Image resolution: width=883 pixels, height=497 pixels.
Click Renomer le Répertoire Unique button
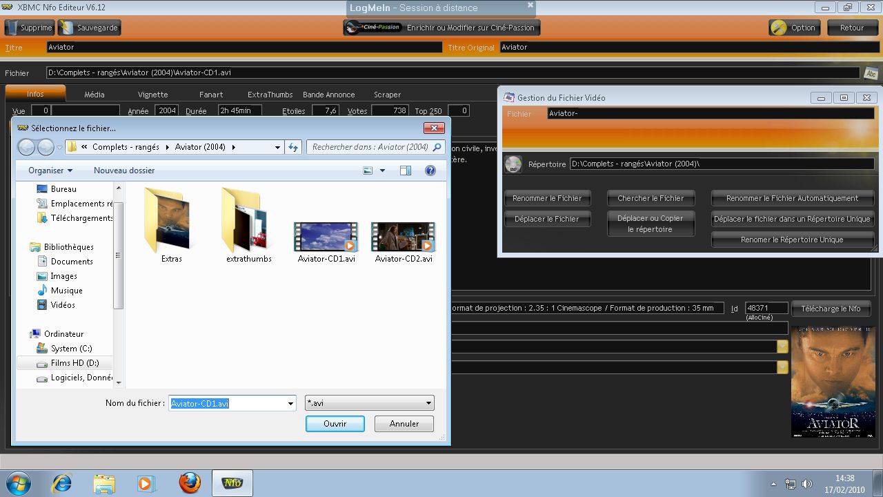pyautogui.click(x=792, y=240)
